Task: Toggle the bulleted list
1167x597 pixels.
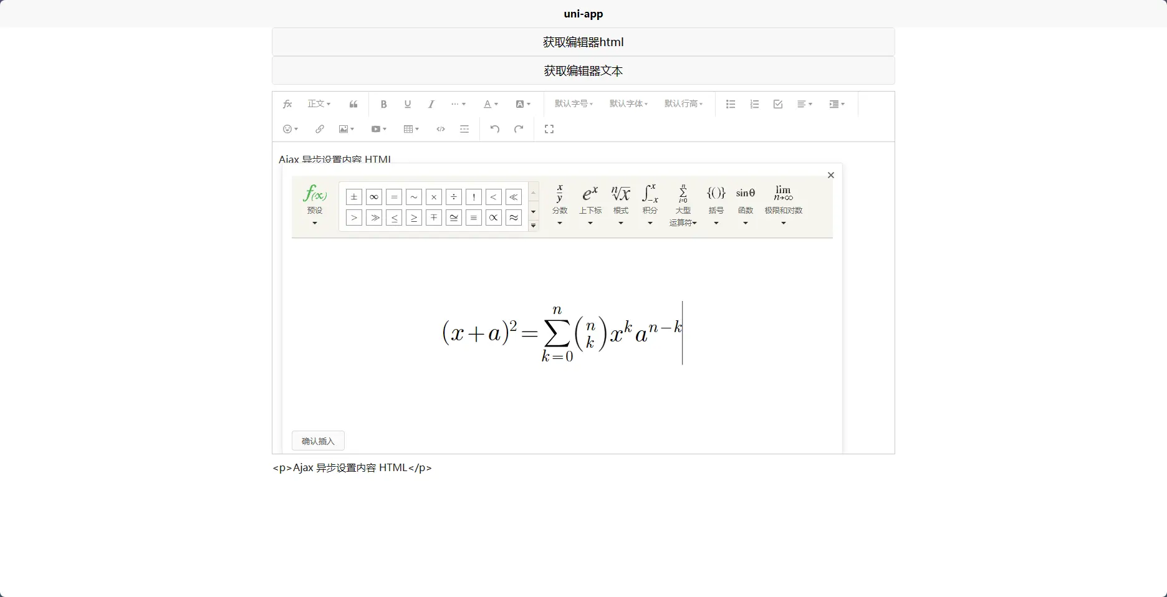Action: coord(731,104)
